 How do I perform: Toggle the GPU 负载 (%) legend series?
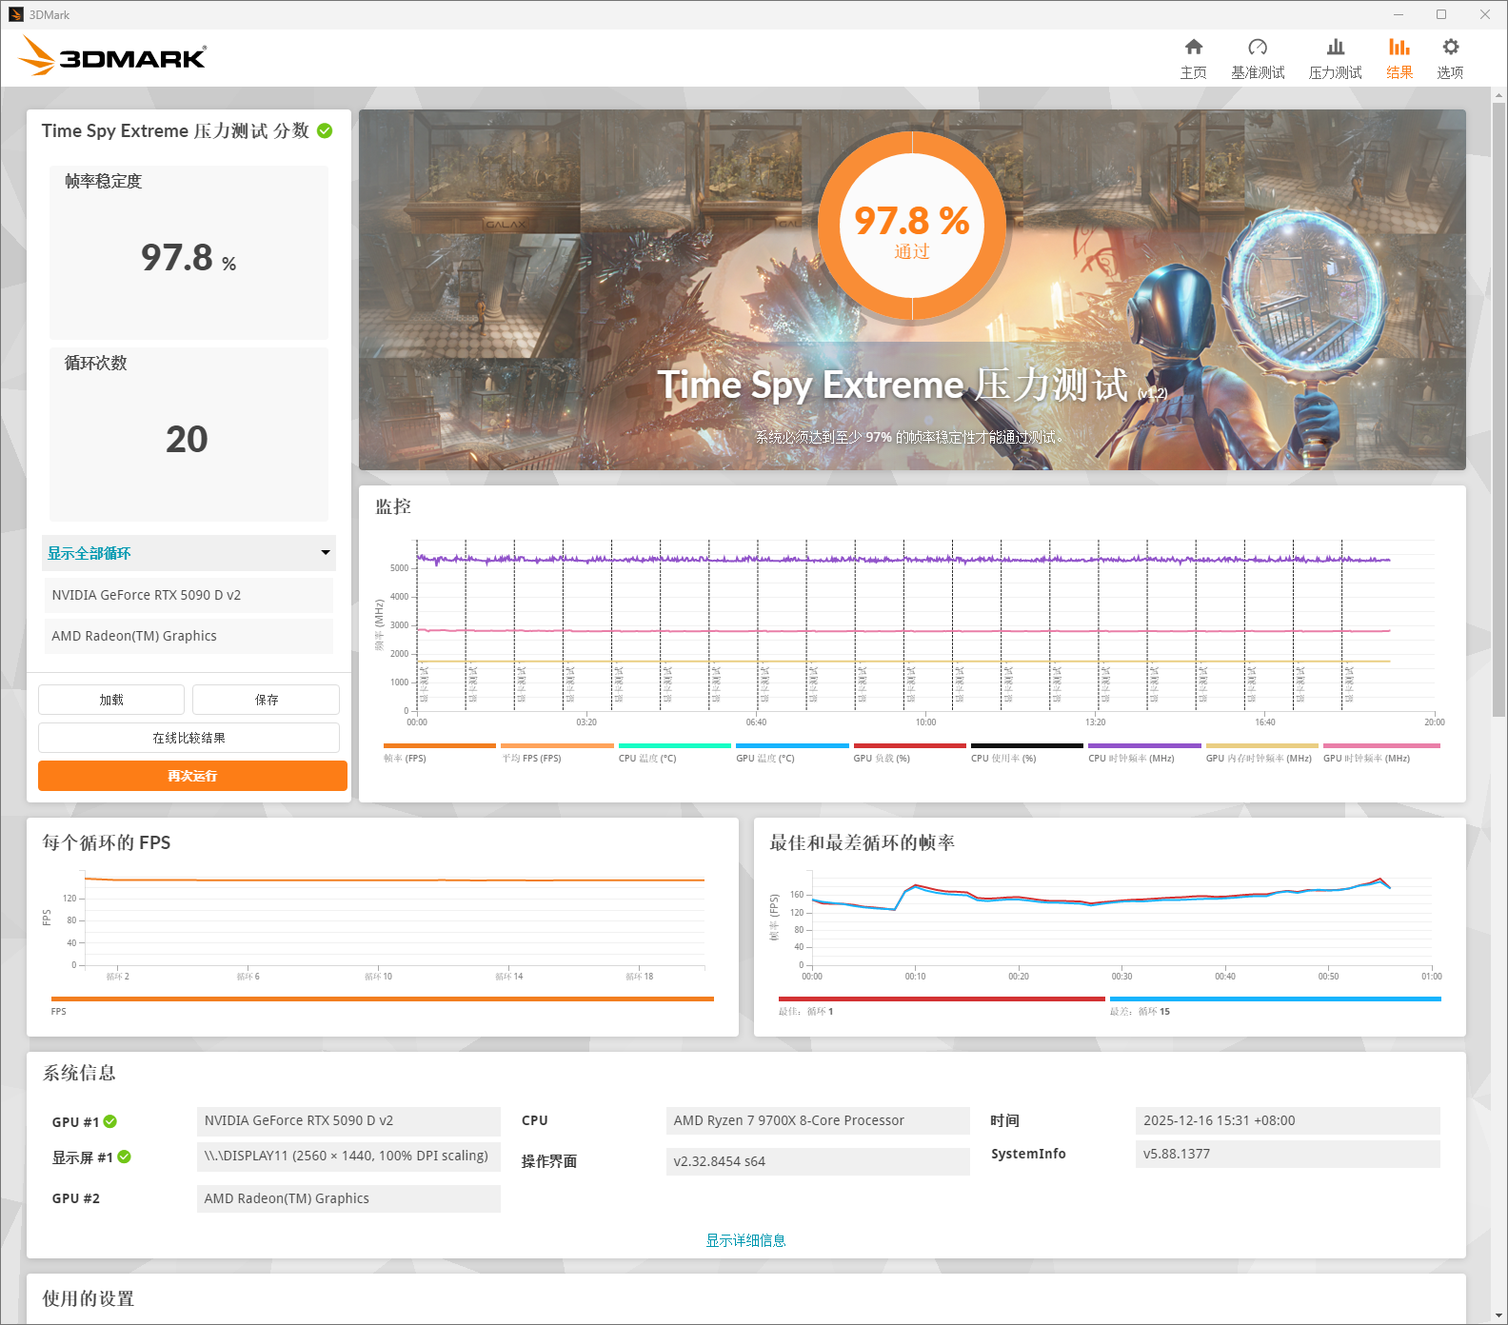[x=909, y=753]
